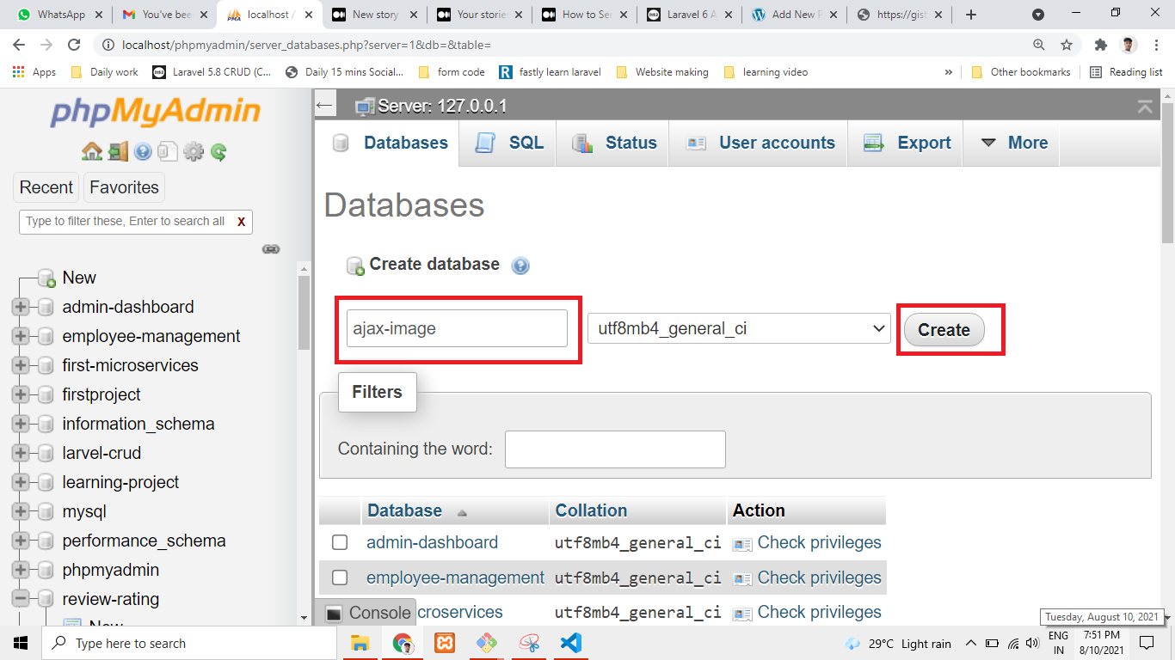This screenshot has height=660, width=1175.
Task: Collapse navigation panel left arrow
Action: click(324, 105)
